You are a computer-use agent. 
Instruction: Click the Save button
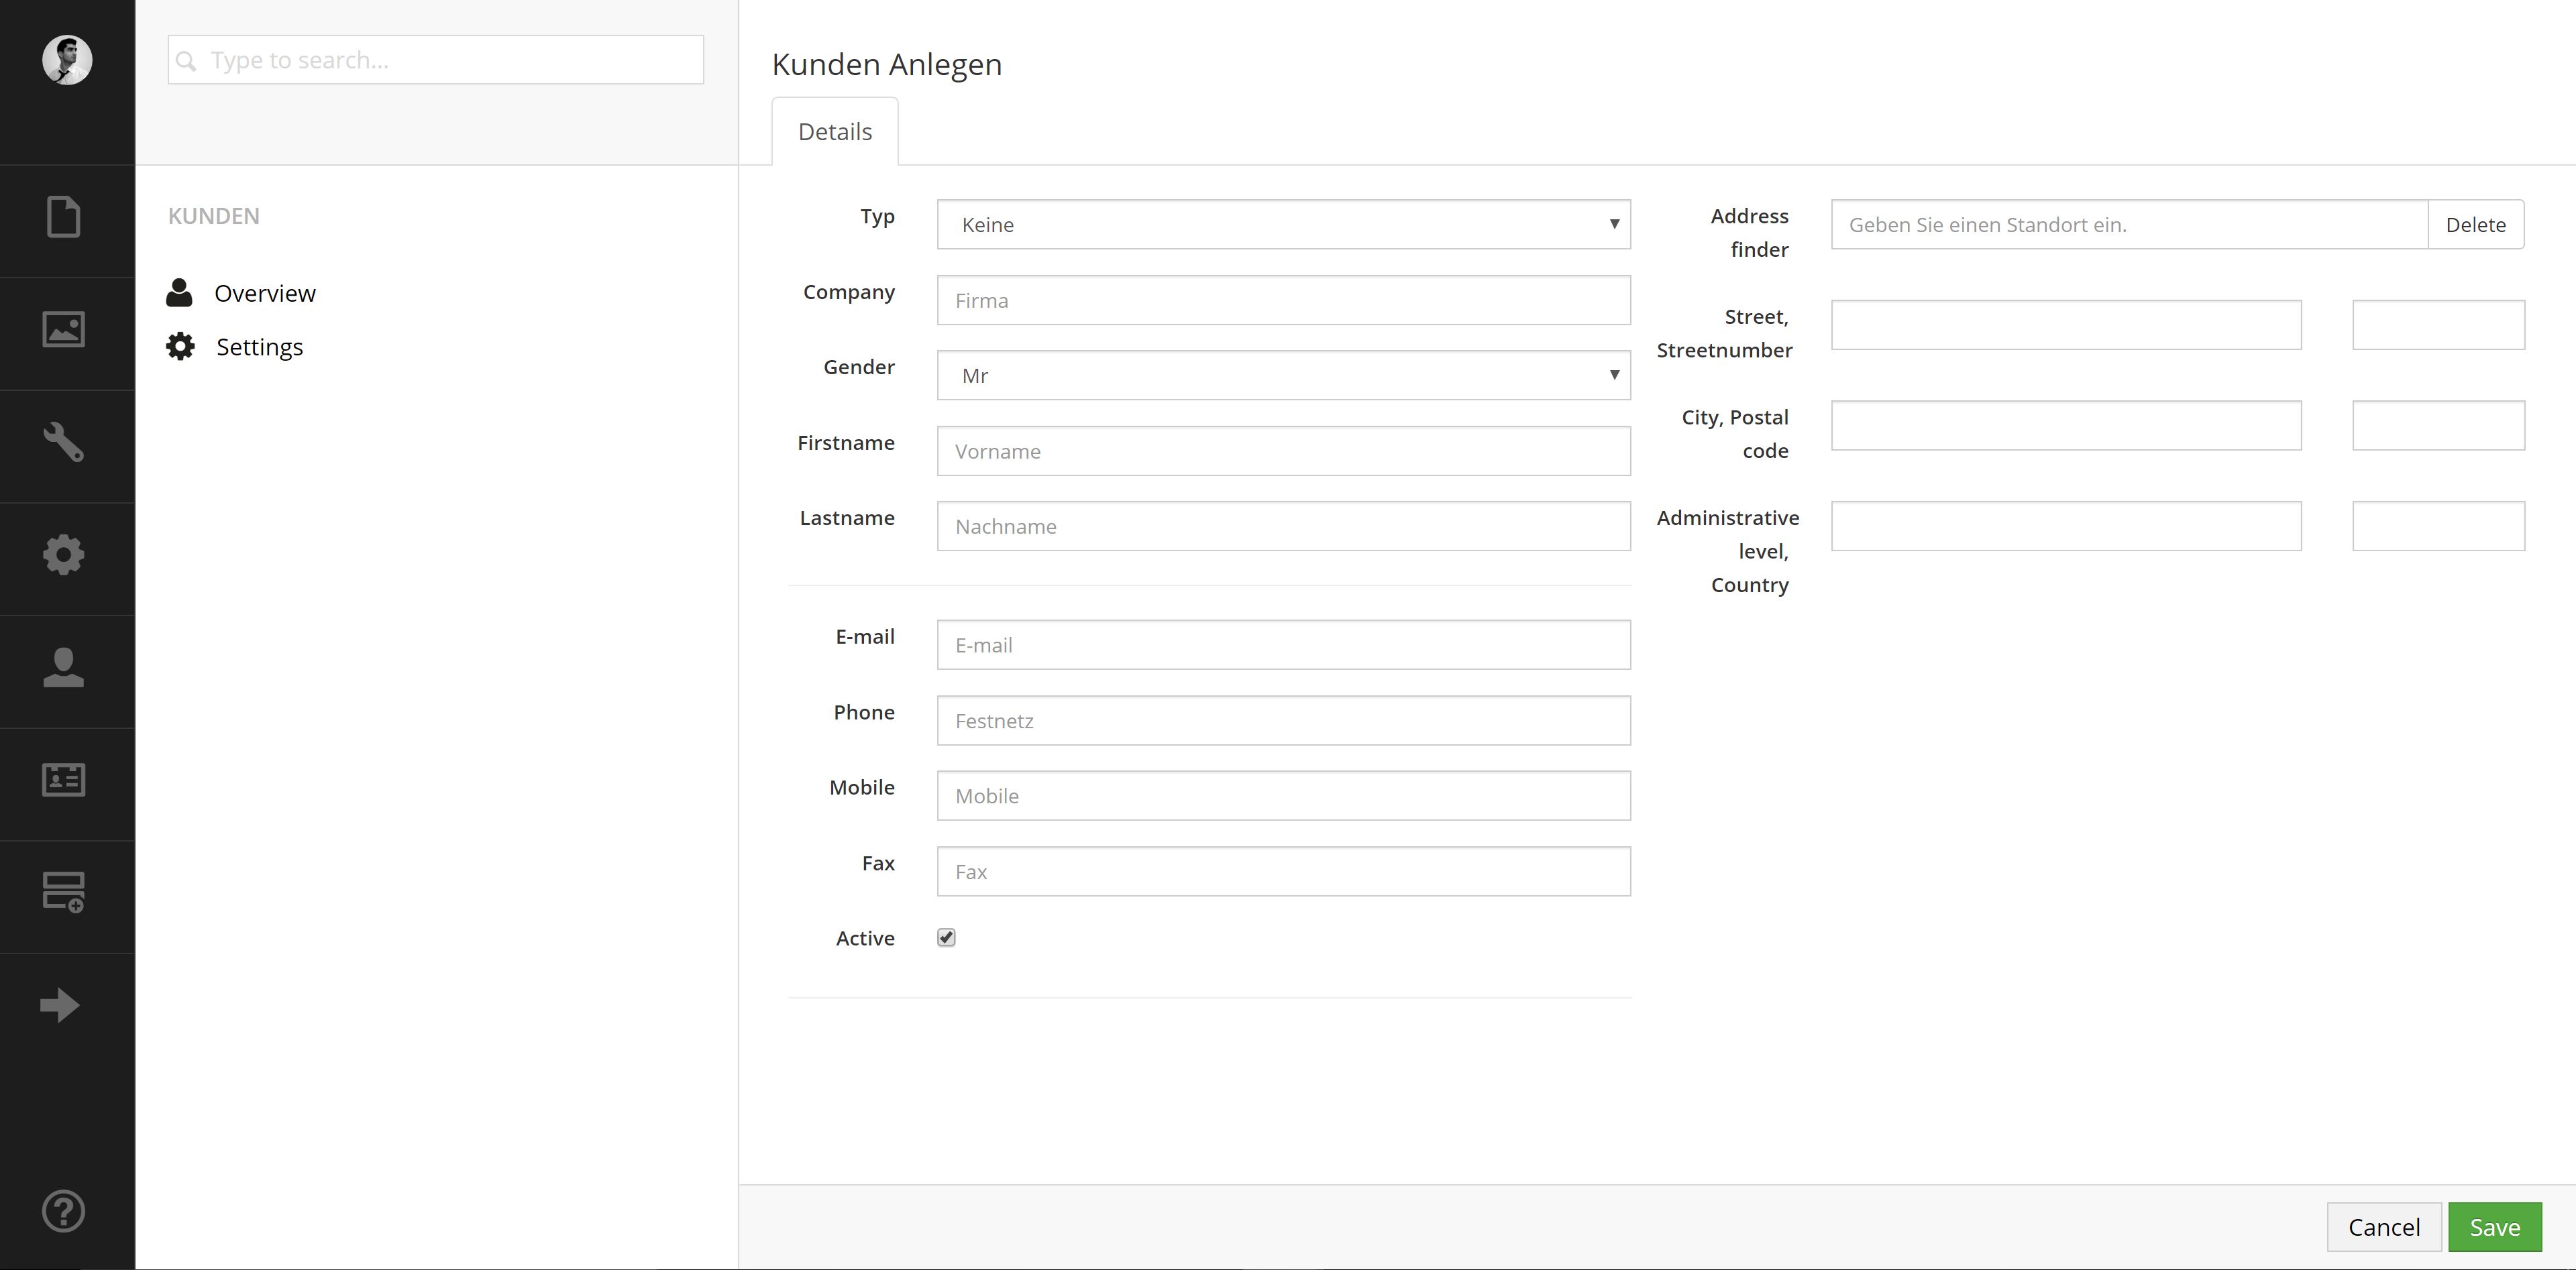click(x=2495, y=1227)
